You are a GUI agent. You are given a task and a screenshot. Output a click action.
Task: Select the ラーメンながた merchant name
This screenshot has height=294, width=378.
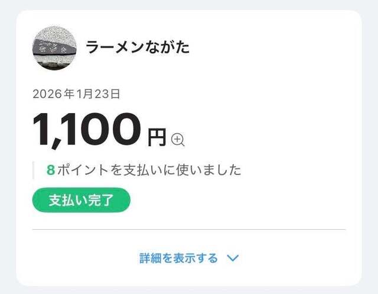click(x=138, y=48)
